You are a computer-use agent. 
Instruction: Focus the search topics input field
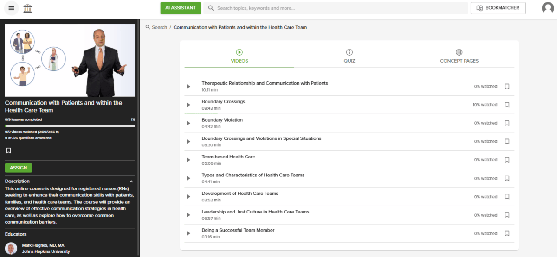[x=339, y=8]
